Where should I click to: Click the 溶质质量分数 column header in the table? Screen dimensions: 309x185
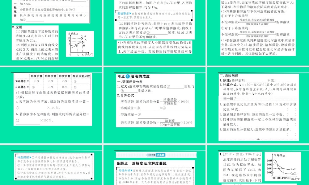[81, 76]
